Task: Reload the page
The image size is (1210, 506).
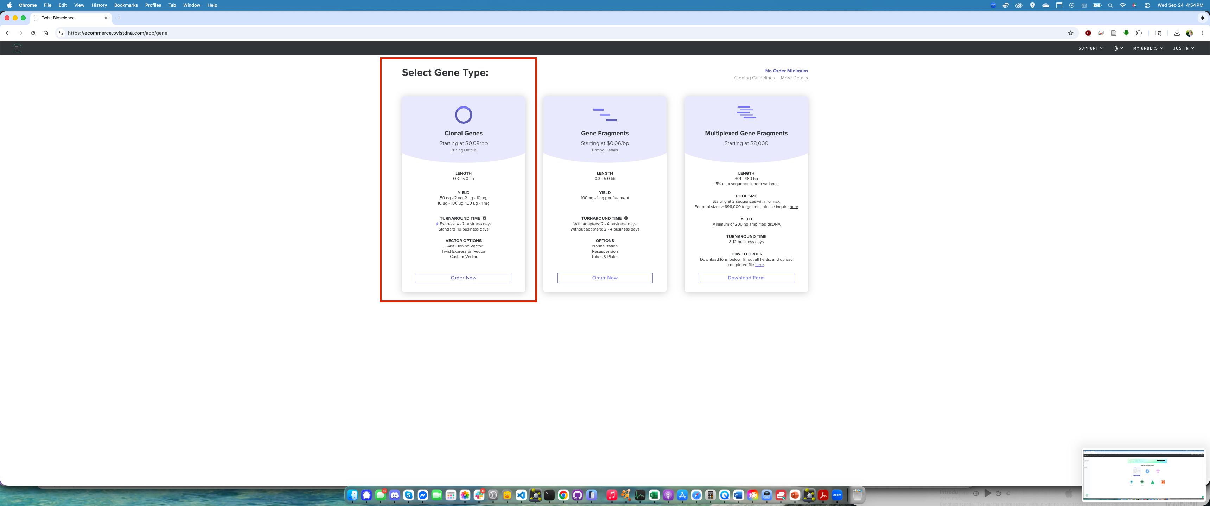Action: pos(33,33)
